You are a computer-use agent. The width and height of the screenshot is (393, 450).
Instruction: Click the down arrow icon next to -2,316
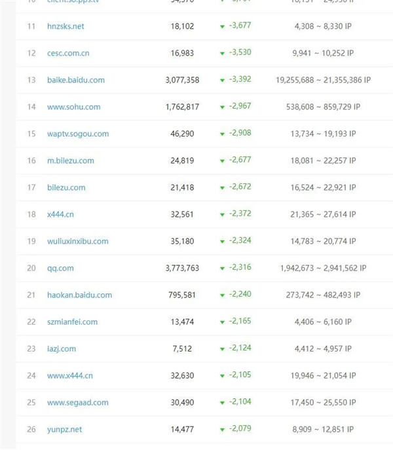coord(223,268)
